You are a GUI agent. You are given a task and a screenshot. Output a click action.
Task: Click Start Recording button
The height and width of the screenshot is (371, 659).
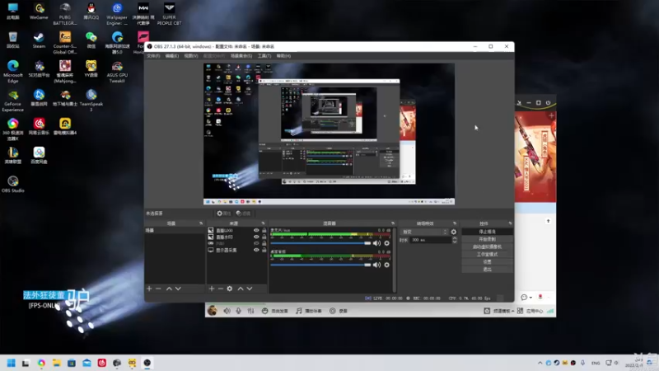coord(487,239)
